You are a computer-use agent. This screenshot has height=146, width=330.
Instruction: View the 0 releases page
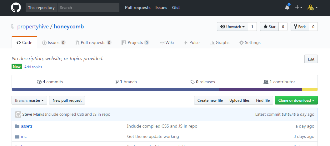(203, 82)
